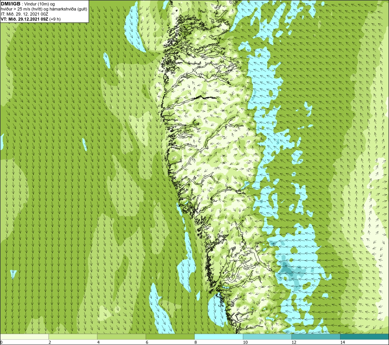
Task: Click the '14' label on the wind scale
Action: point(343,343)
